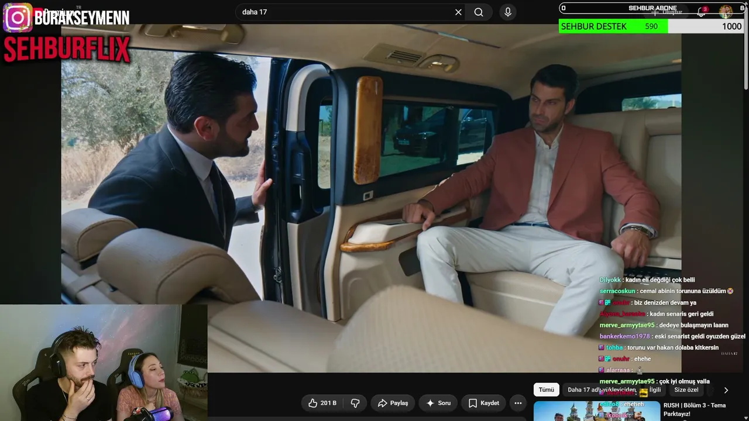Select the Tümü filter chip
749x421 pixels.
(x=547, y=390)
